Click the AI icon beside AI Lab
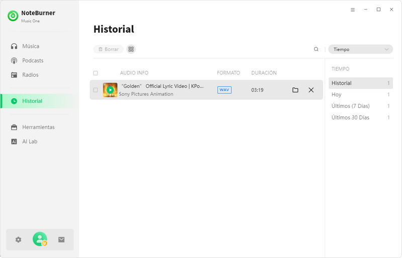The width and height of the screenshot is (402, 258). [14, 142]
